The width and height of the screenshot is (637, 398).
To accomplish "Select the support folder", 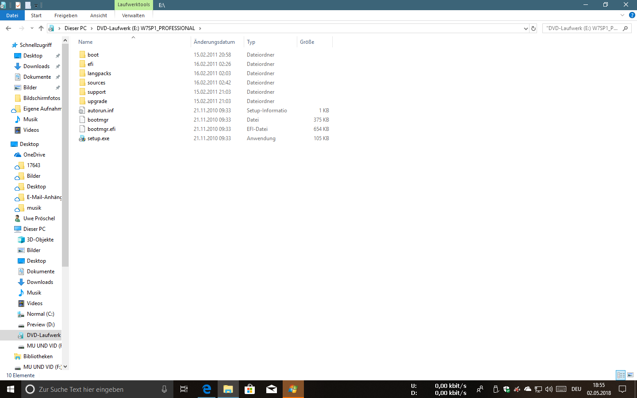I will [x=96, y=92].
